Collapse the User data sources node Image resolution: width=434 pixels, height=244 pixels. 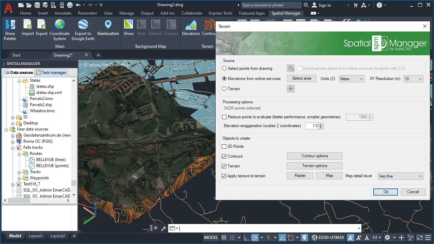coord(6,129)
